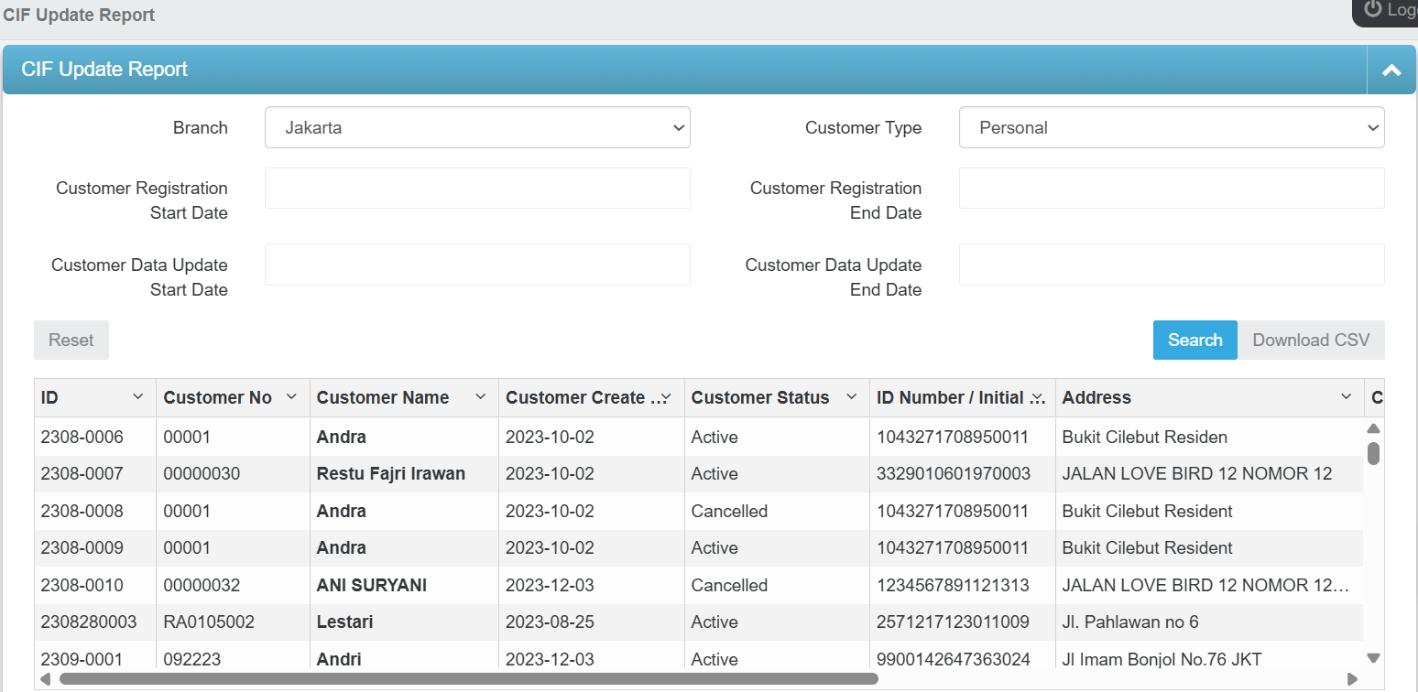This screenshot has width=1418, height=692.
Task: Click the logout power icon
Action: point(1372,9)
